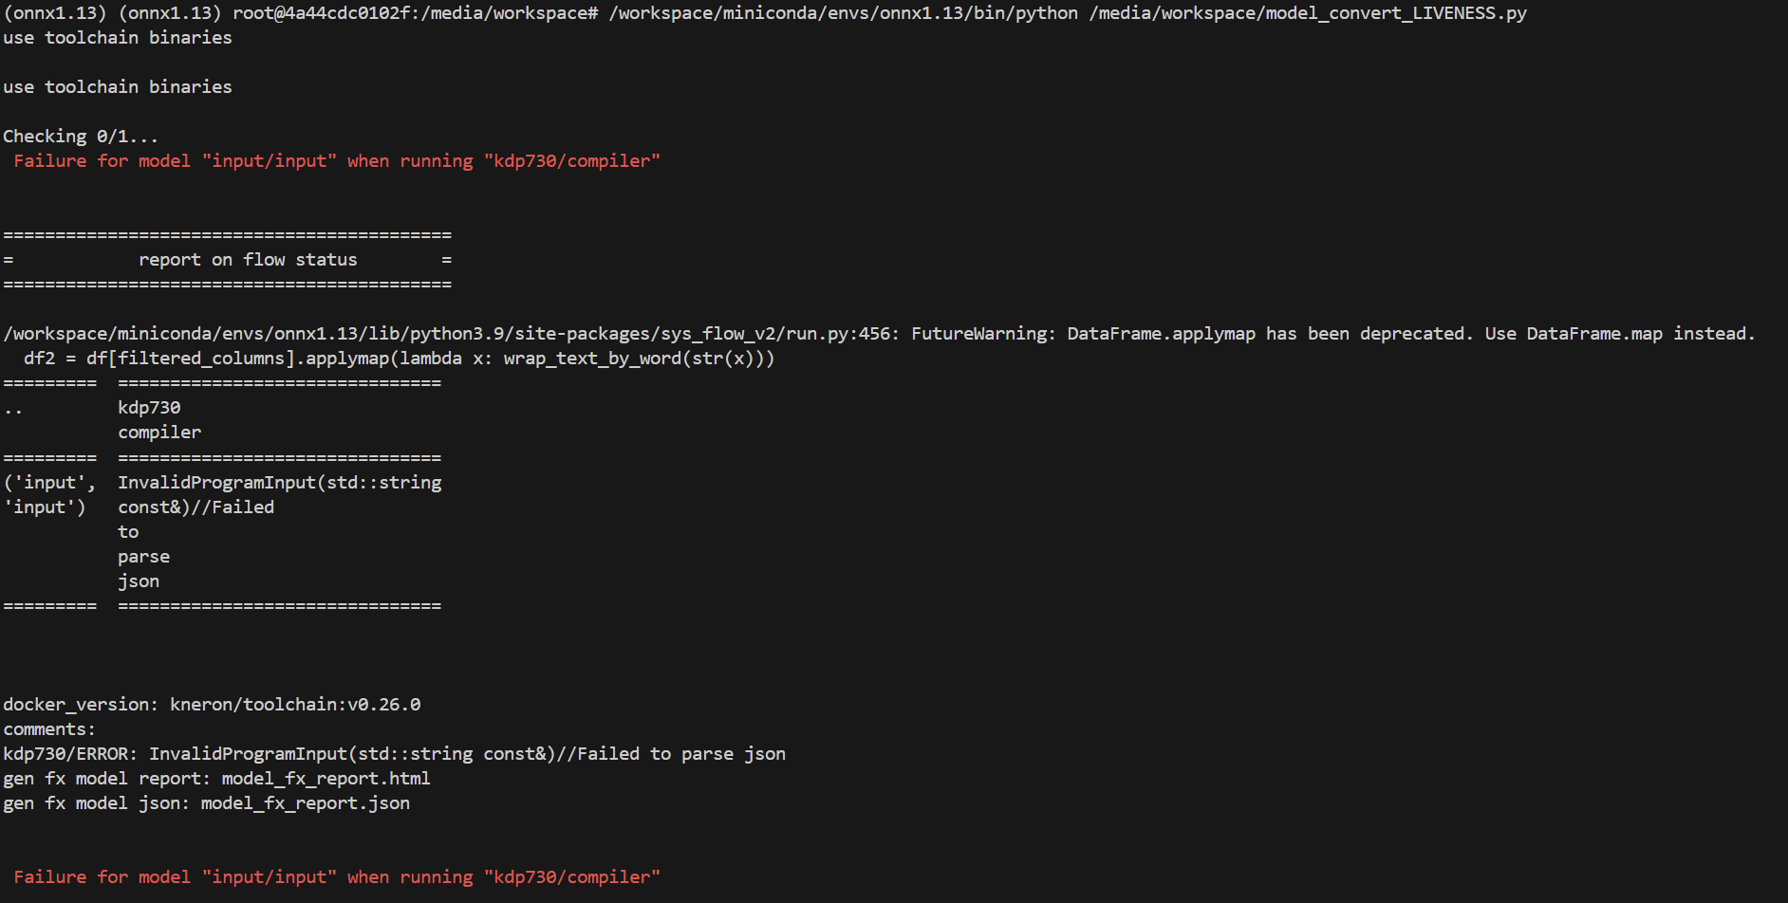
Task: Click the model_convert_LIVENESS.py script path
Action: (1308, 13)
